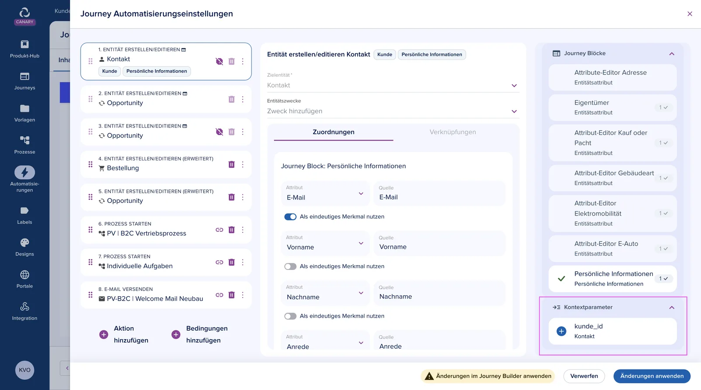
Task: Open the Vorname Attribut dropdown
Action: tap(325, 243)
